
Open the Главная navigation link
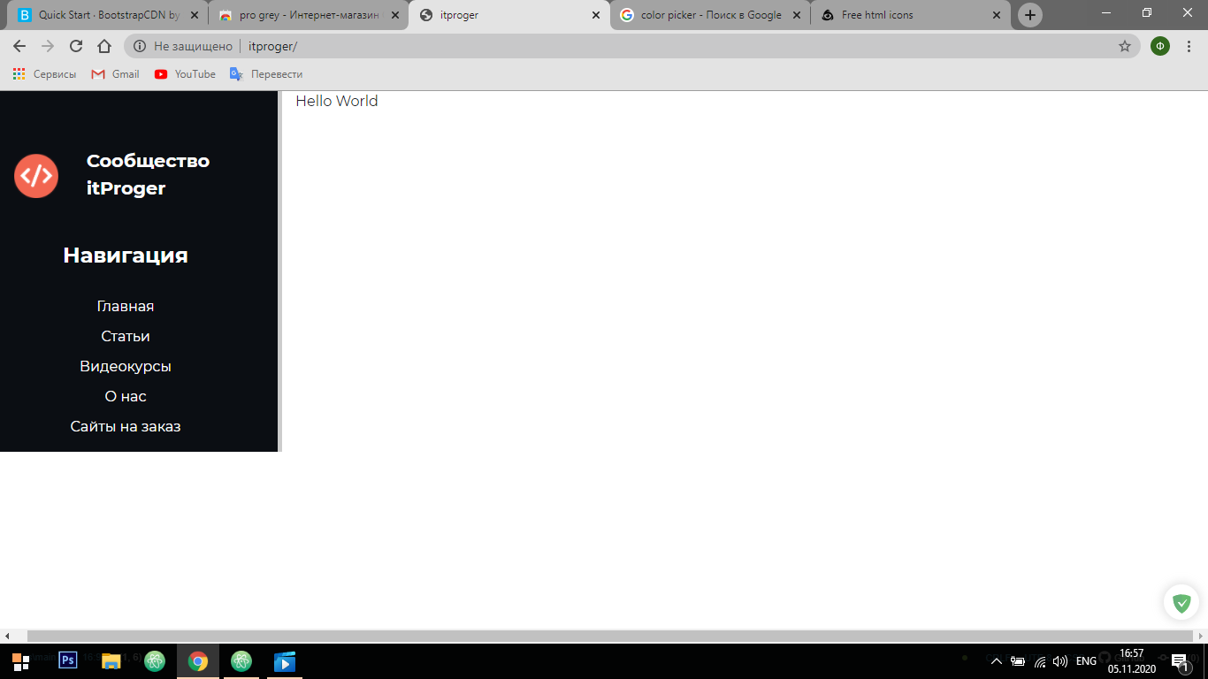point(126,306)
